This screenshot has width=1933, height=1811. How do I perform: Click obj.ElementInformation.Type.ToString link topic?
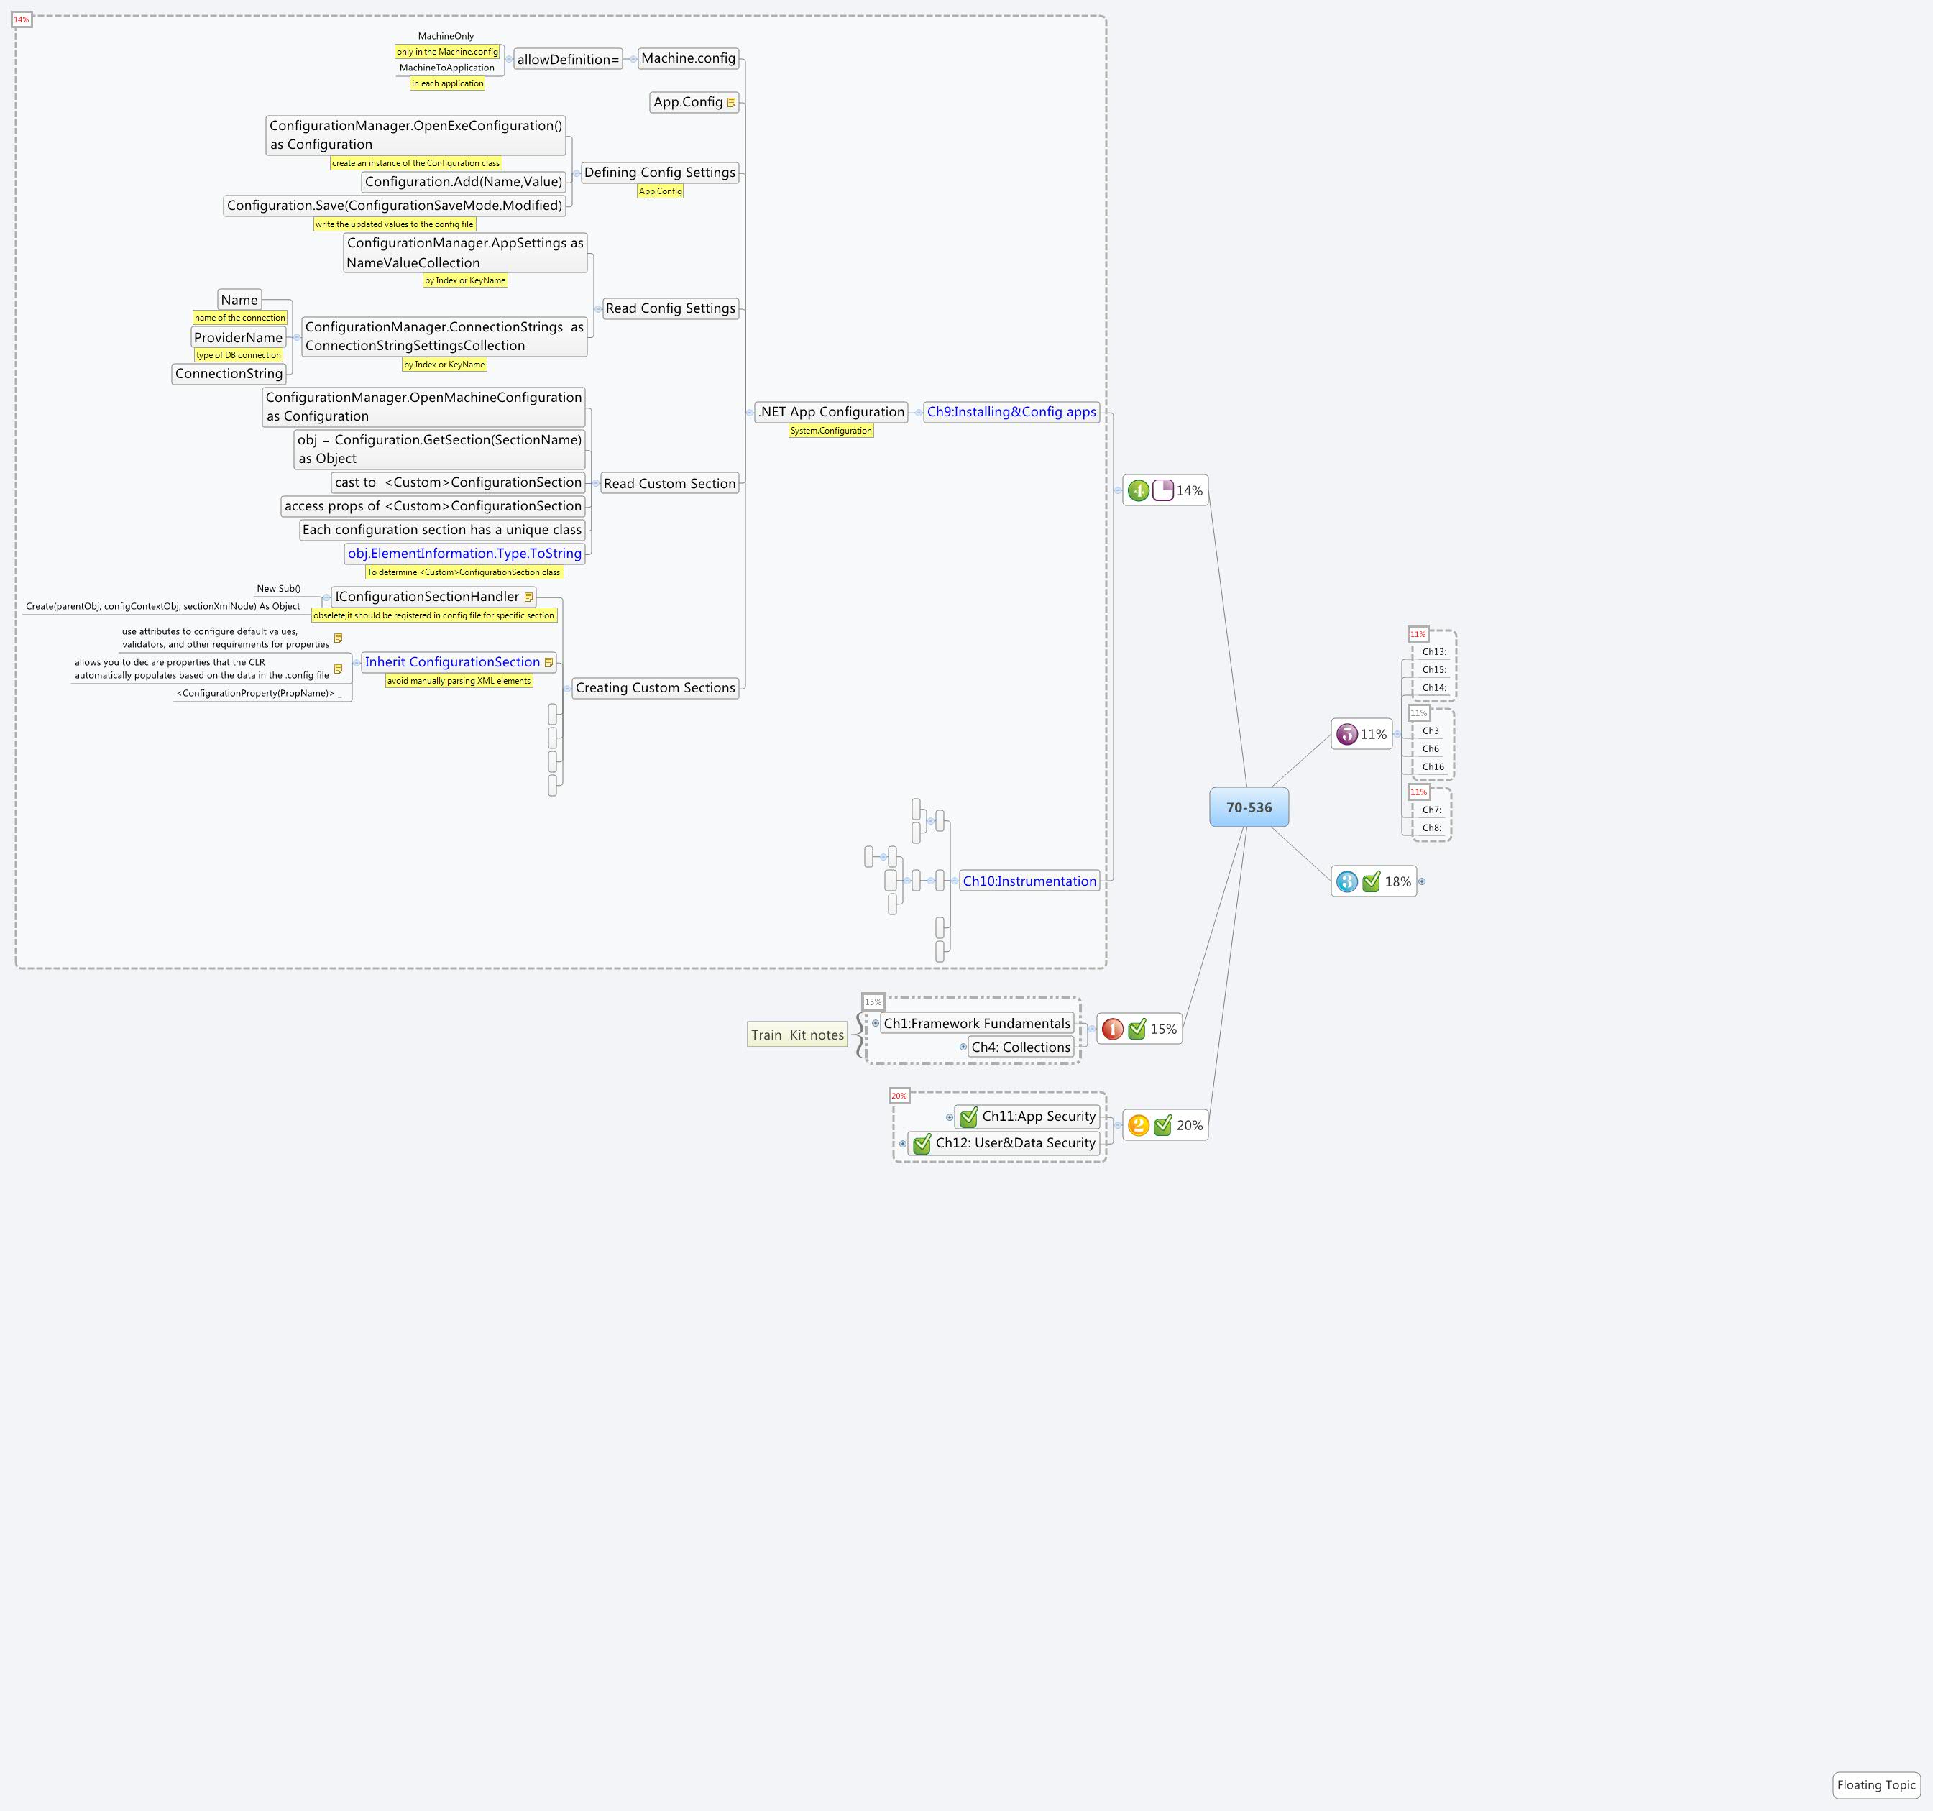pyautogui.click(x=465, y=554)
